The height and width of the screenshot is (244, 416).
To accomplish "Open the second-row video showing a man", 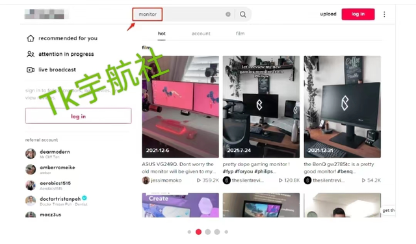I will (x=343, y=205).
